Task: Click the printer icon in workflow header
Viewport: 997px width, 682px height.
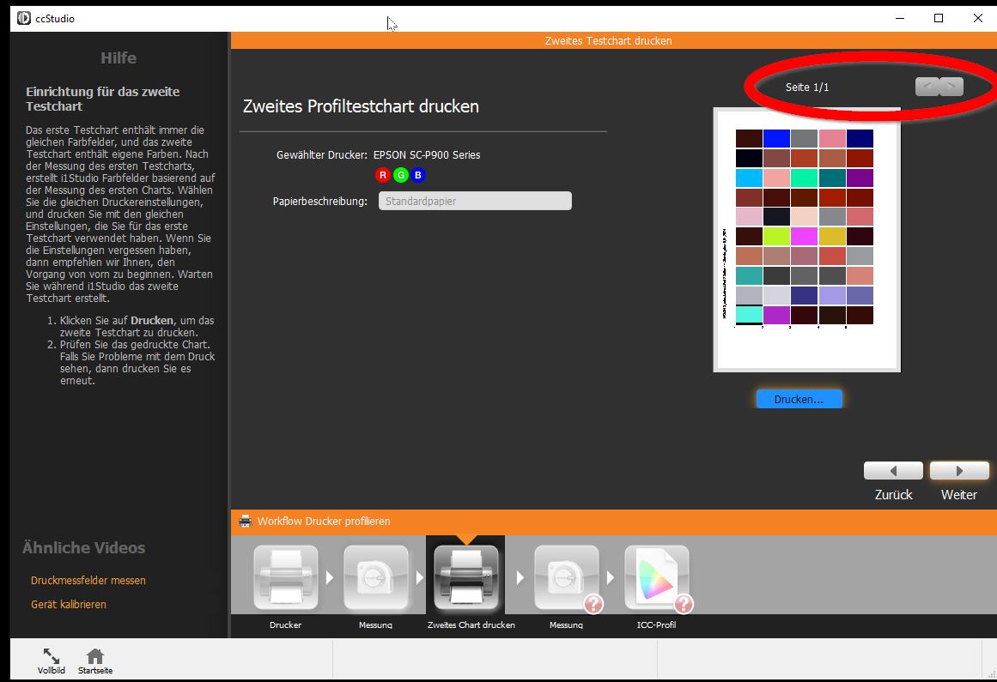Action: click(246, 521)
